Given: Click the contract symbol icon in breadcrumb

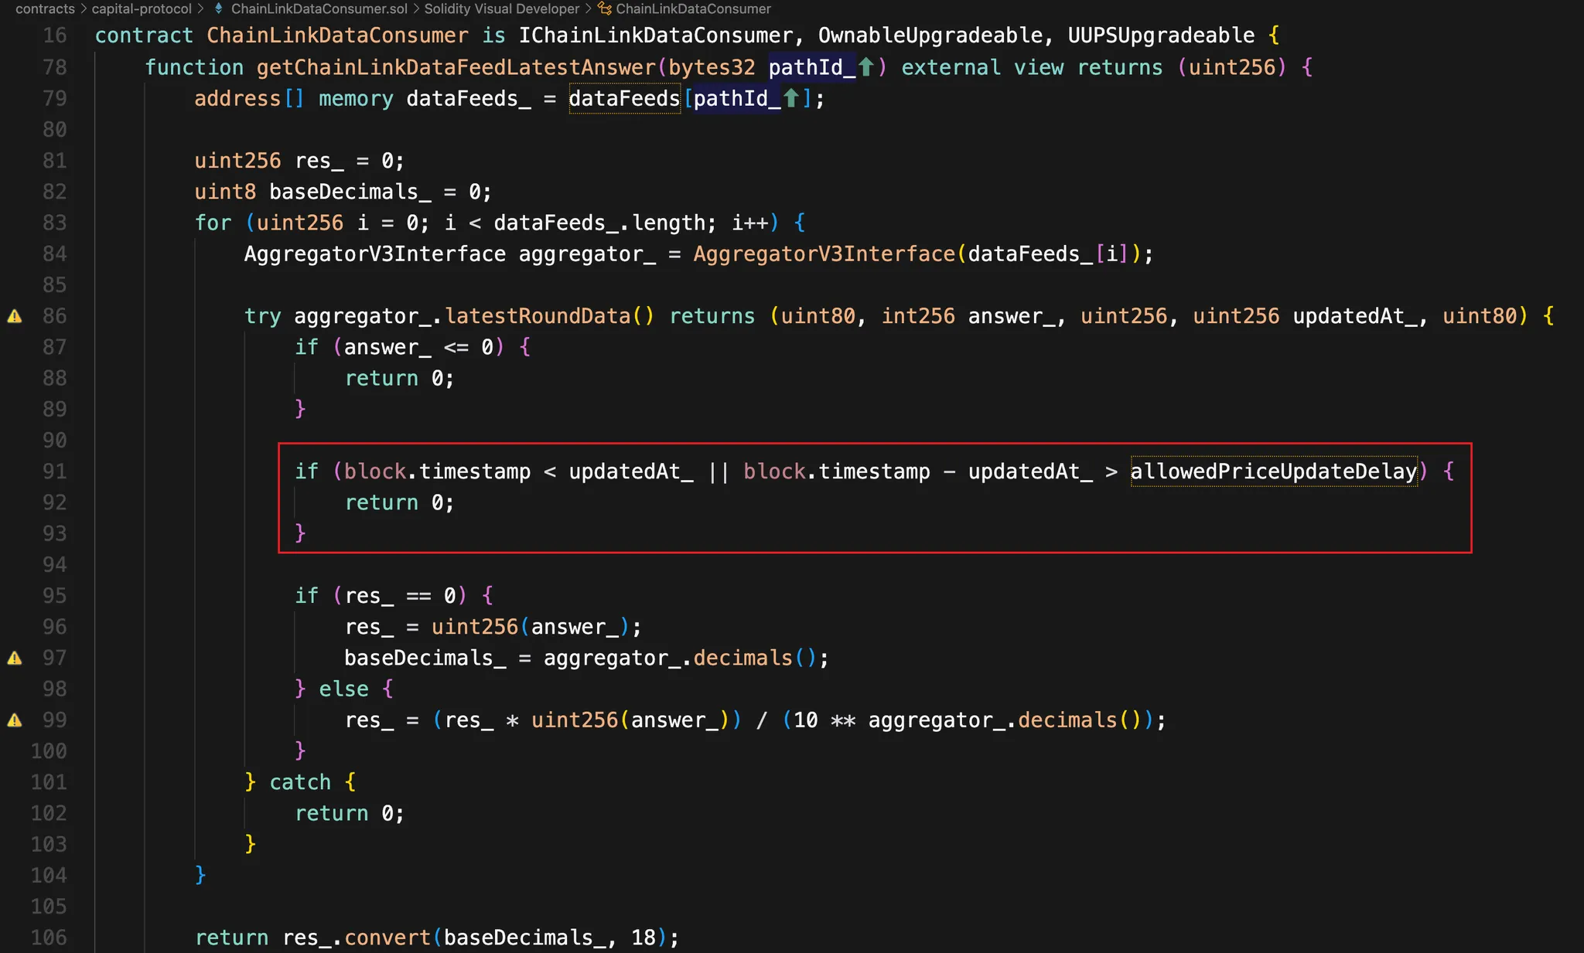Looking at the screenshot, I should pos(605,9).
